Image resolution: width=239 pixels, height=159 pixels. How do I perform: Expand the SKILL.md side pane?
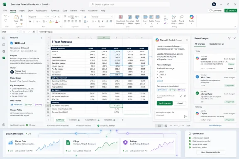(x=41, y=38)
